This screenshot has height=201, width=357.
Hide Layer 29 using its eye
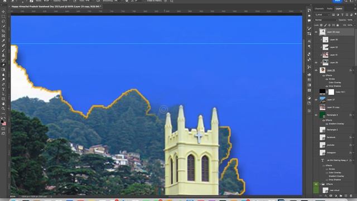316,63
